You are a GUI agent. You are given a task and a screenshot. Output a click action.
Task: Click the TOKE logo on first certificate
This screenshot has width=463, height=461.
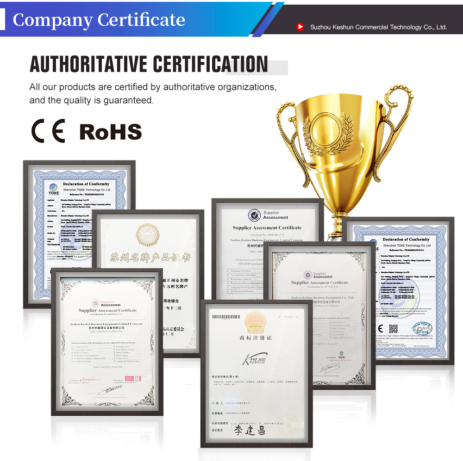[x=53, y=189]
